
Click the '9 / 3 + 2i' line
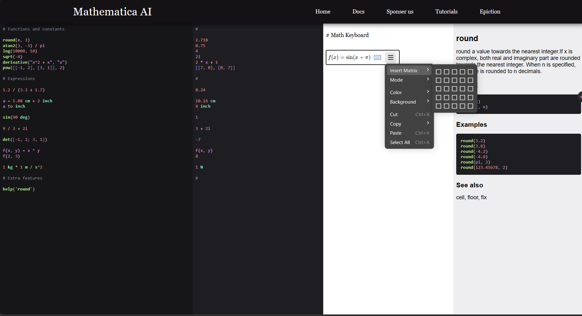15,129
